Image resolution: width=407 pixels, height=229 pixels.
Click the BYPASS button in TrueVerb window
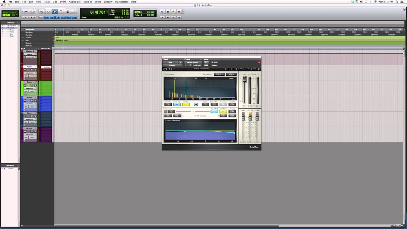[214, 62]
